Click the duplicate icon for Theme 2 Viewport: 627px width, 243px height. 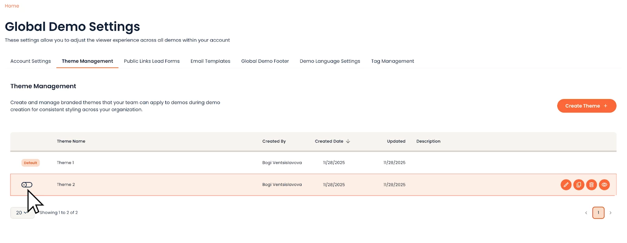tap(579, 185)
